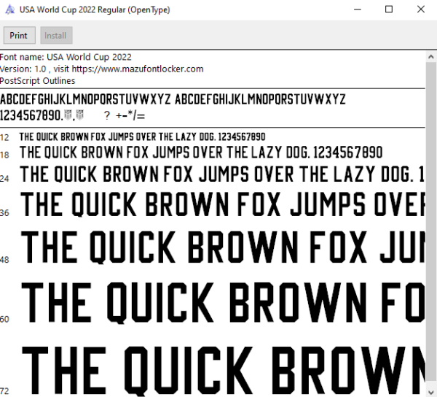This screenshot has height=397, width=437.
Task: Click the greyed-out Install button
Action: (56, 36)
